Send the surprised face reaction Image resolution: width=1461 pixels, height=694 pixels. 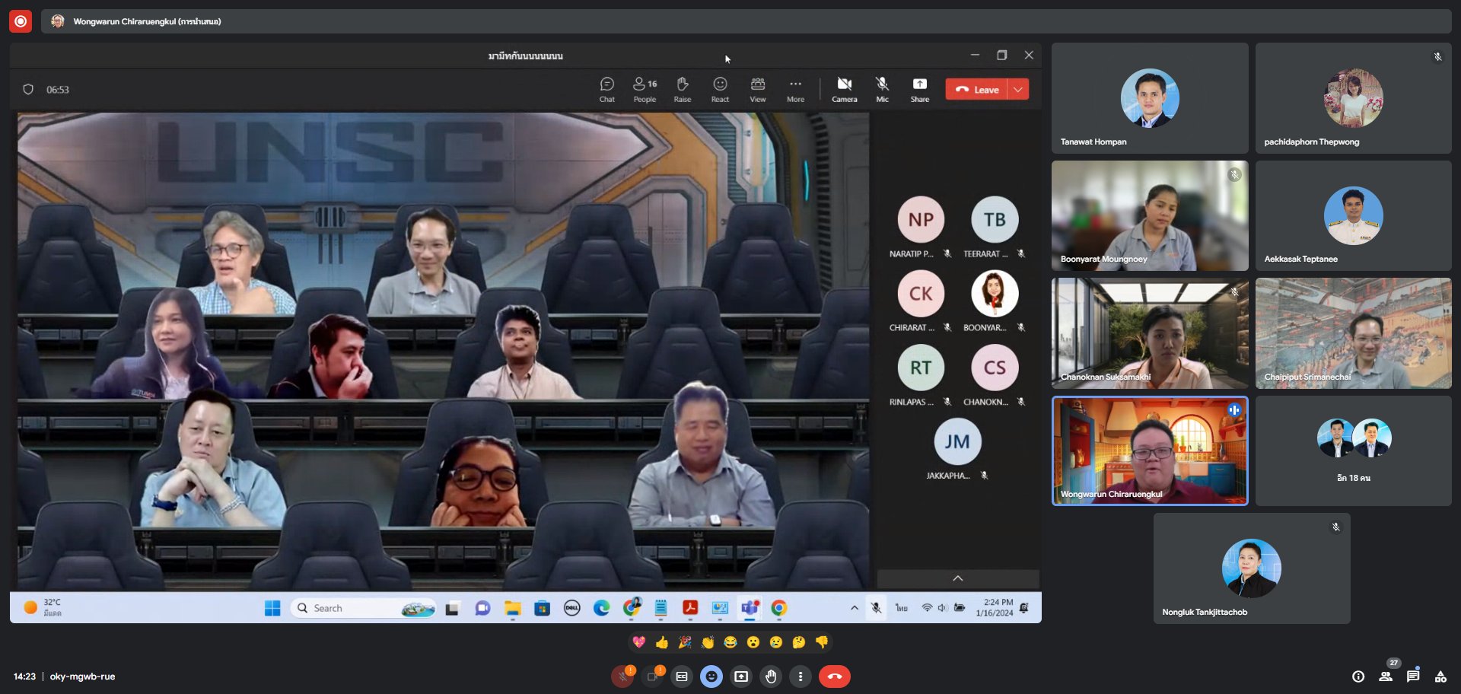click(753, 642)
